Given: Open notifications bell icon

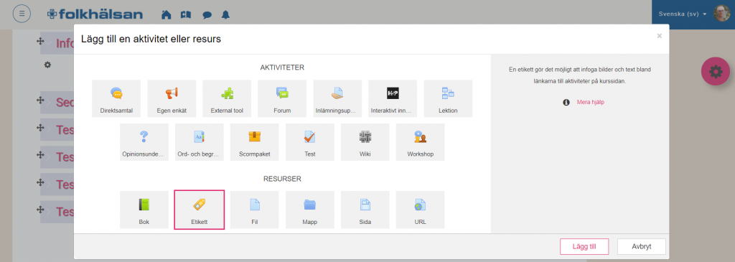Looking at the screenshot, I should 226,14.
